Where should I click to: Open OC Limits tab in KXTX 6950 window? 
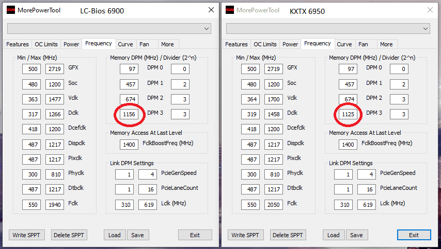pos(265,44)
